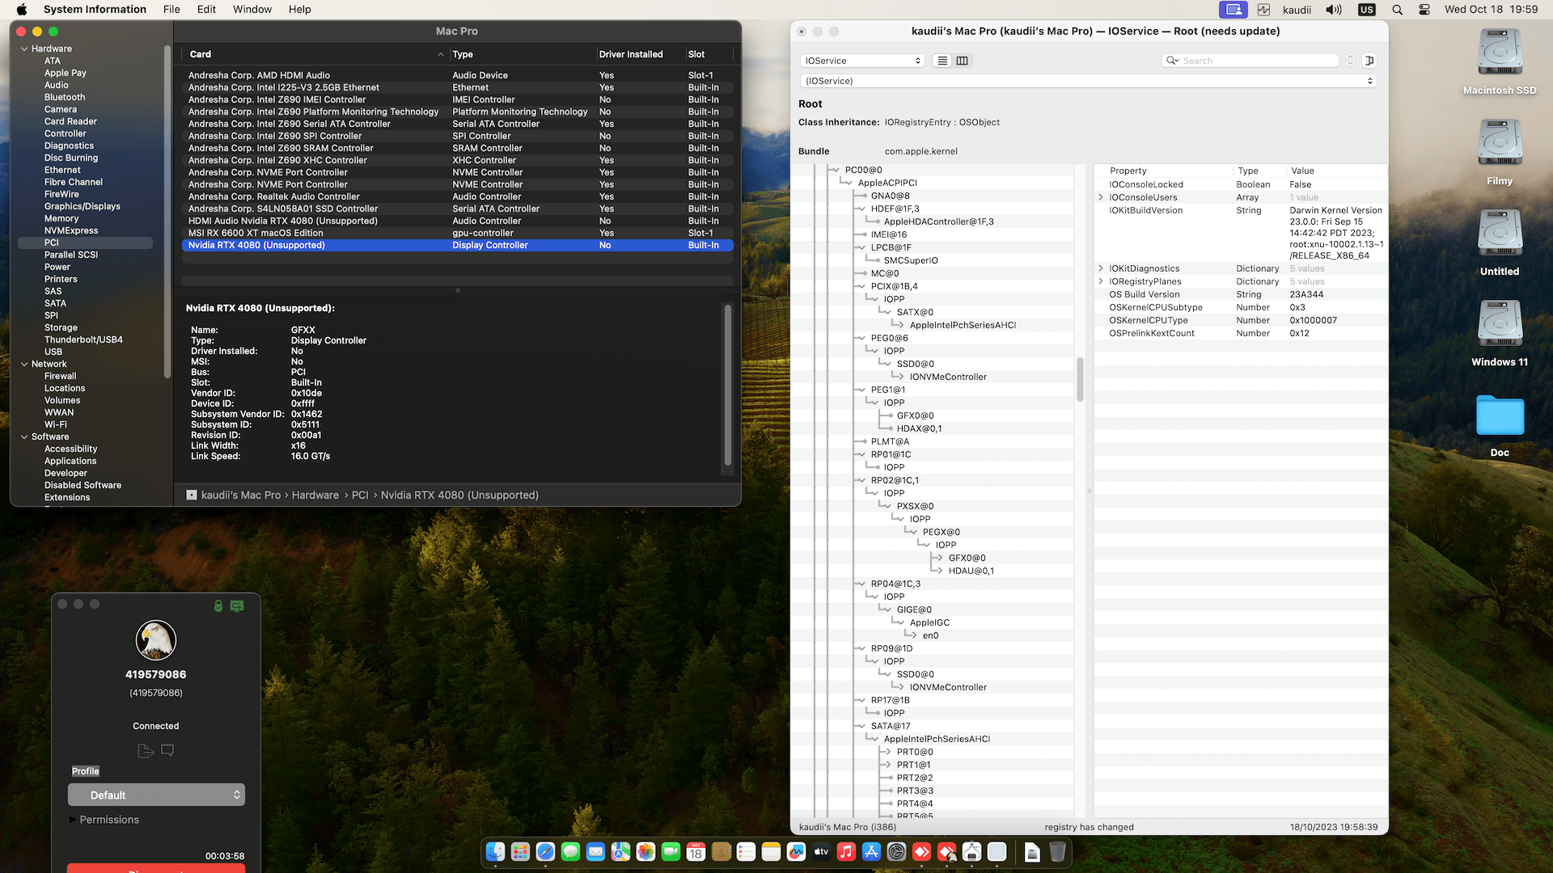
Task: Select Graphics/Displays in the sidebar
Action: tap(82, 206)
